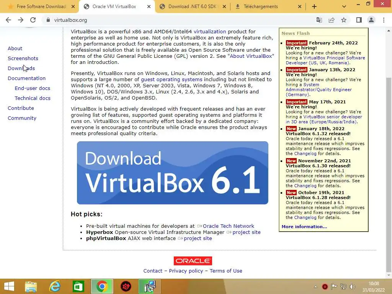Screen dimensions: 392x294
Task: Click the lock icon beside virtualbox.org
Action: coord(48,20)
